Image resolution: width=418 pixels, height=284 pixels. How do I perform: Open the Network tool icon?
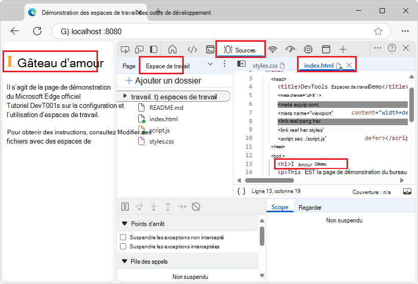tap(273, 49)
